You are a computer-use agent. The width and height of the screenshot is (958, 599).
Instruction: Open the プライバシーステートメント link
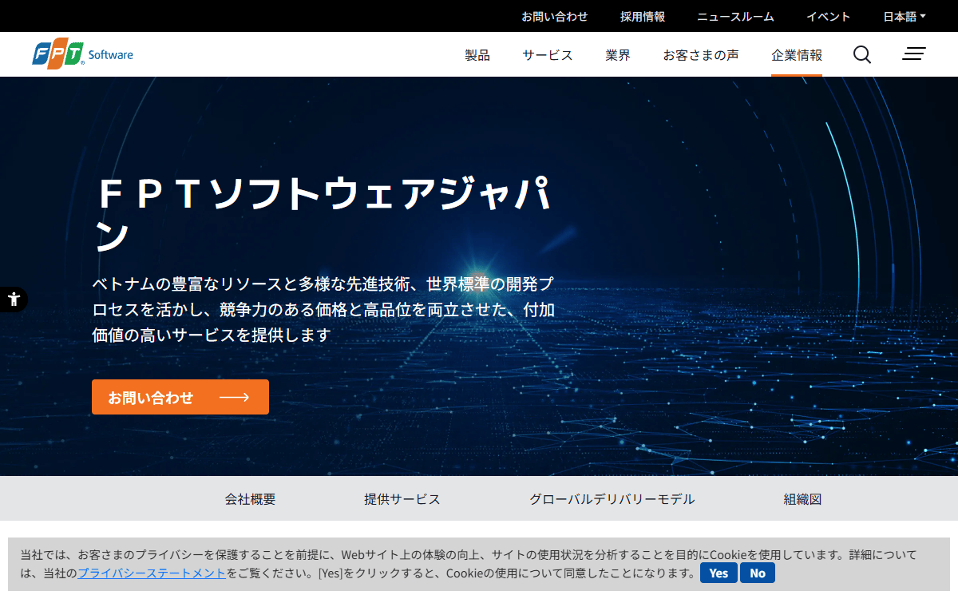coord(152,573)
